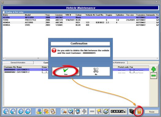Click the scrollbar left arrow of vehicle list
Viewport: 161px width, 117px height.
tap(4, 58)
